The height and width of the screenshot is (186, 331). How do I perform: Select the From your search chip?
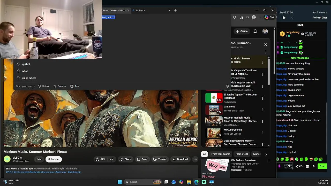(221, 154)
